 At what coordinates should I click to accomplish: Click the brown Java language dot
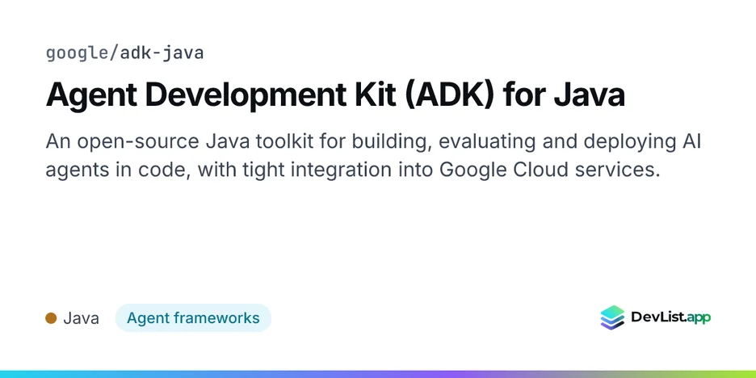(51, 318)
